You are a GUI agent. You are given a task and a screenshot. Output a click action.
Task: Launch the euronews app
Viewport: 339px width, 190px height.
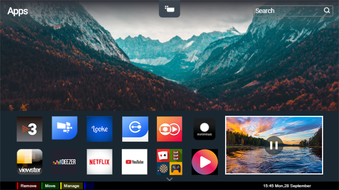point(204,129)
